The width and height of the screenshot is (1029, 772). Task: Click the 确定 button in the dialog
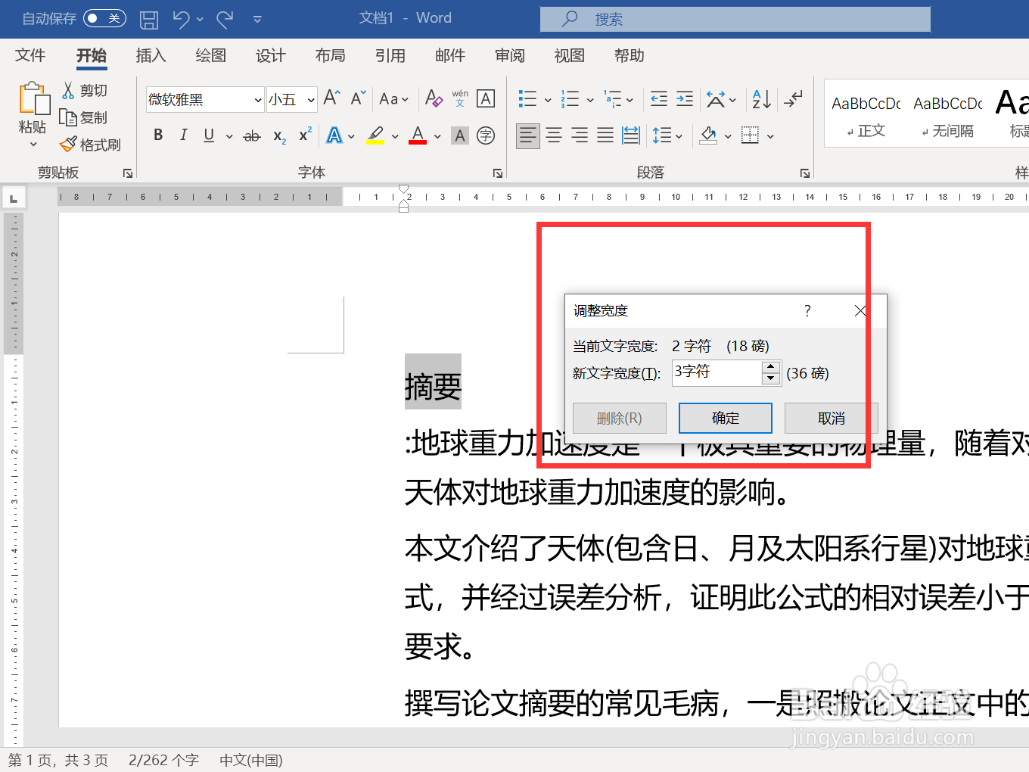point(725,417)
